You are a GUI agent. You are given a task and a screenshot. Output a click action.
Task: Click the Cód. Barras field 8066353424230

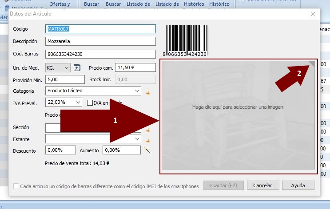(x=101, y=54)
